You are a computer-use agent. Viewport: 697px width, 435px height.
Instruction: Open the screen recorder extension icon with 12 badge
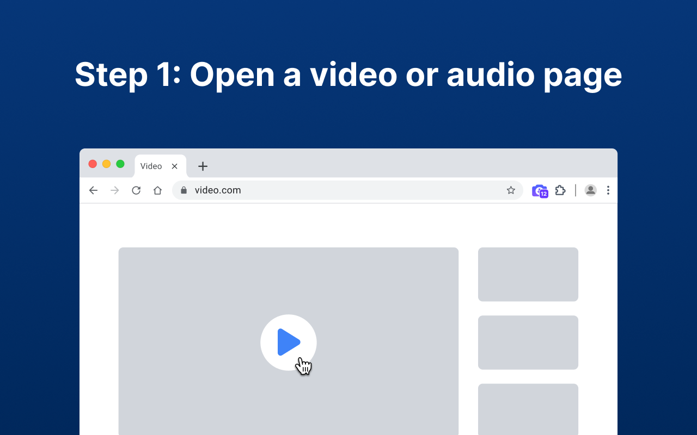[x=540, y=190]
